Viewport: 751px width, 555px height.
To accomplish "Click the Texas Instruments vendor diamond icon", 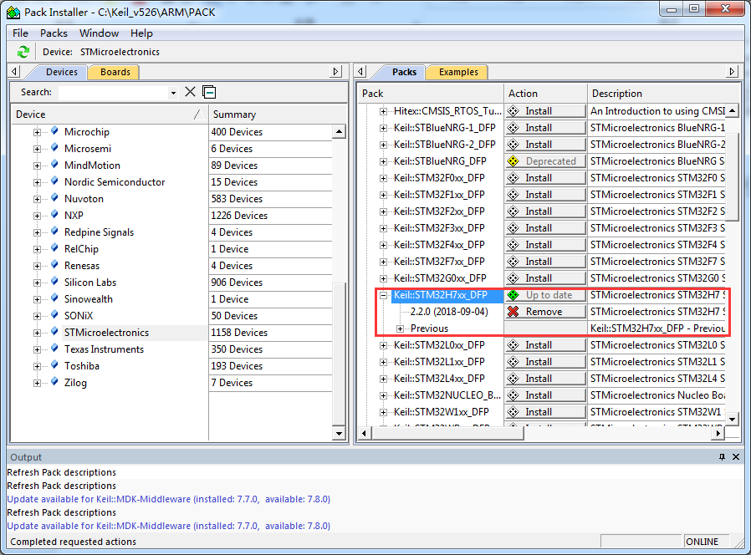I will click(54, 349).
